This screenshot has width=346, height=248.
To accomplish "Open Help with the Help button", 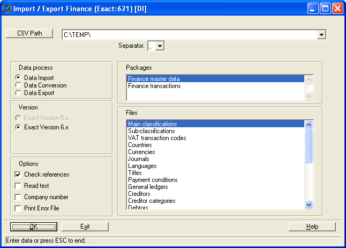I will point(312,227).
